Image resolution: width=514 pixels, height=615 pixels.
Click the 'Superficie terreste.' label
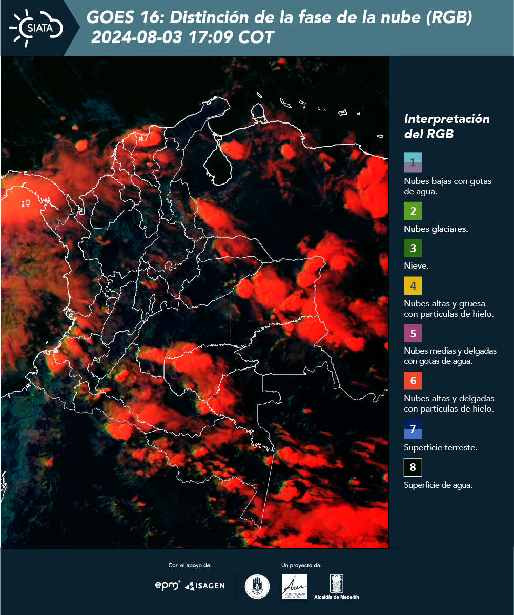click(440, 447)
